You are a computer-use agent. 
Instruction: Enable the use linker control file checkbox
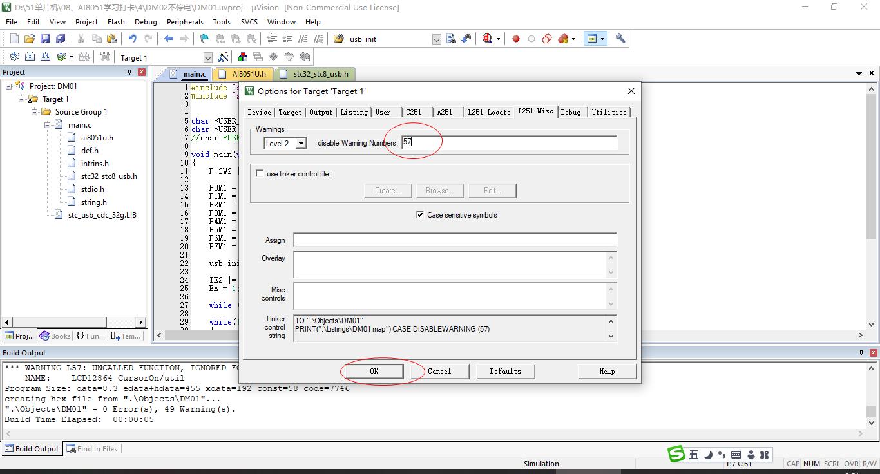[x=260, y=173]
